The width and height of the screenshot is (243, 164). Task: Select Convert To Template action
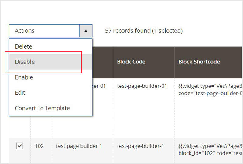tap(43, 108)
